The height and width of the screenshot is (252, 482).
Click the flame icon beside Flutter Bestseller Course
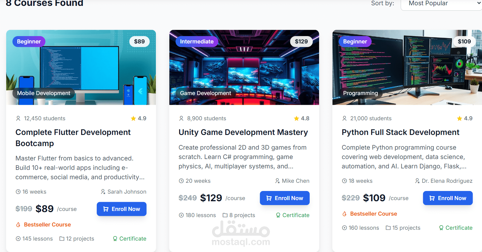point(18,225)
